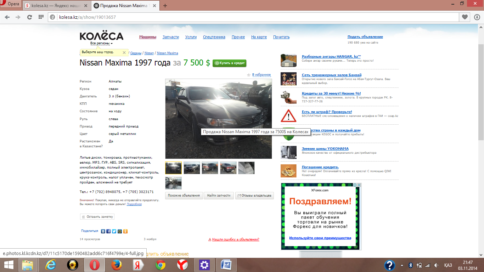484x272 pixels.
Task: Click 'Купить в кредит' green button
Action: [x=230, y=63]
